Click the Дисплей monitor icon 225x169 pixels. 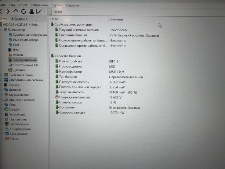(x=6, y=90)
